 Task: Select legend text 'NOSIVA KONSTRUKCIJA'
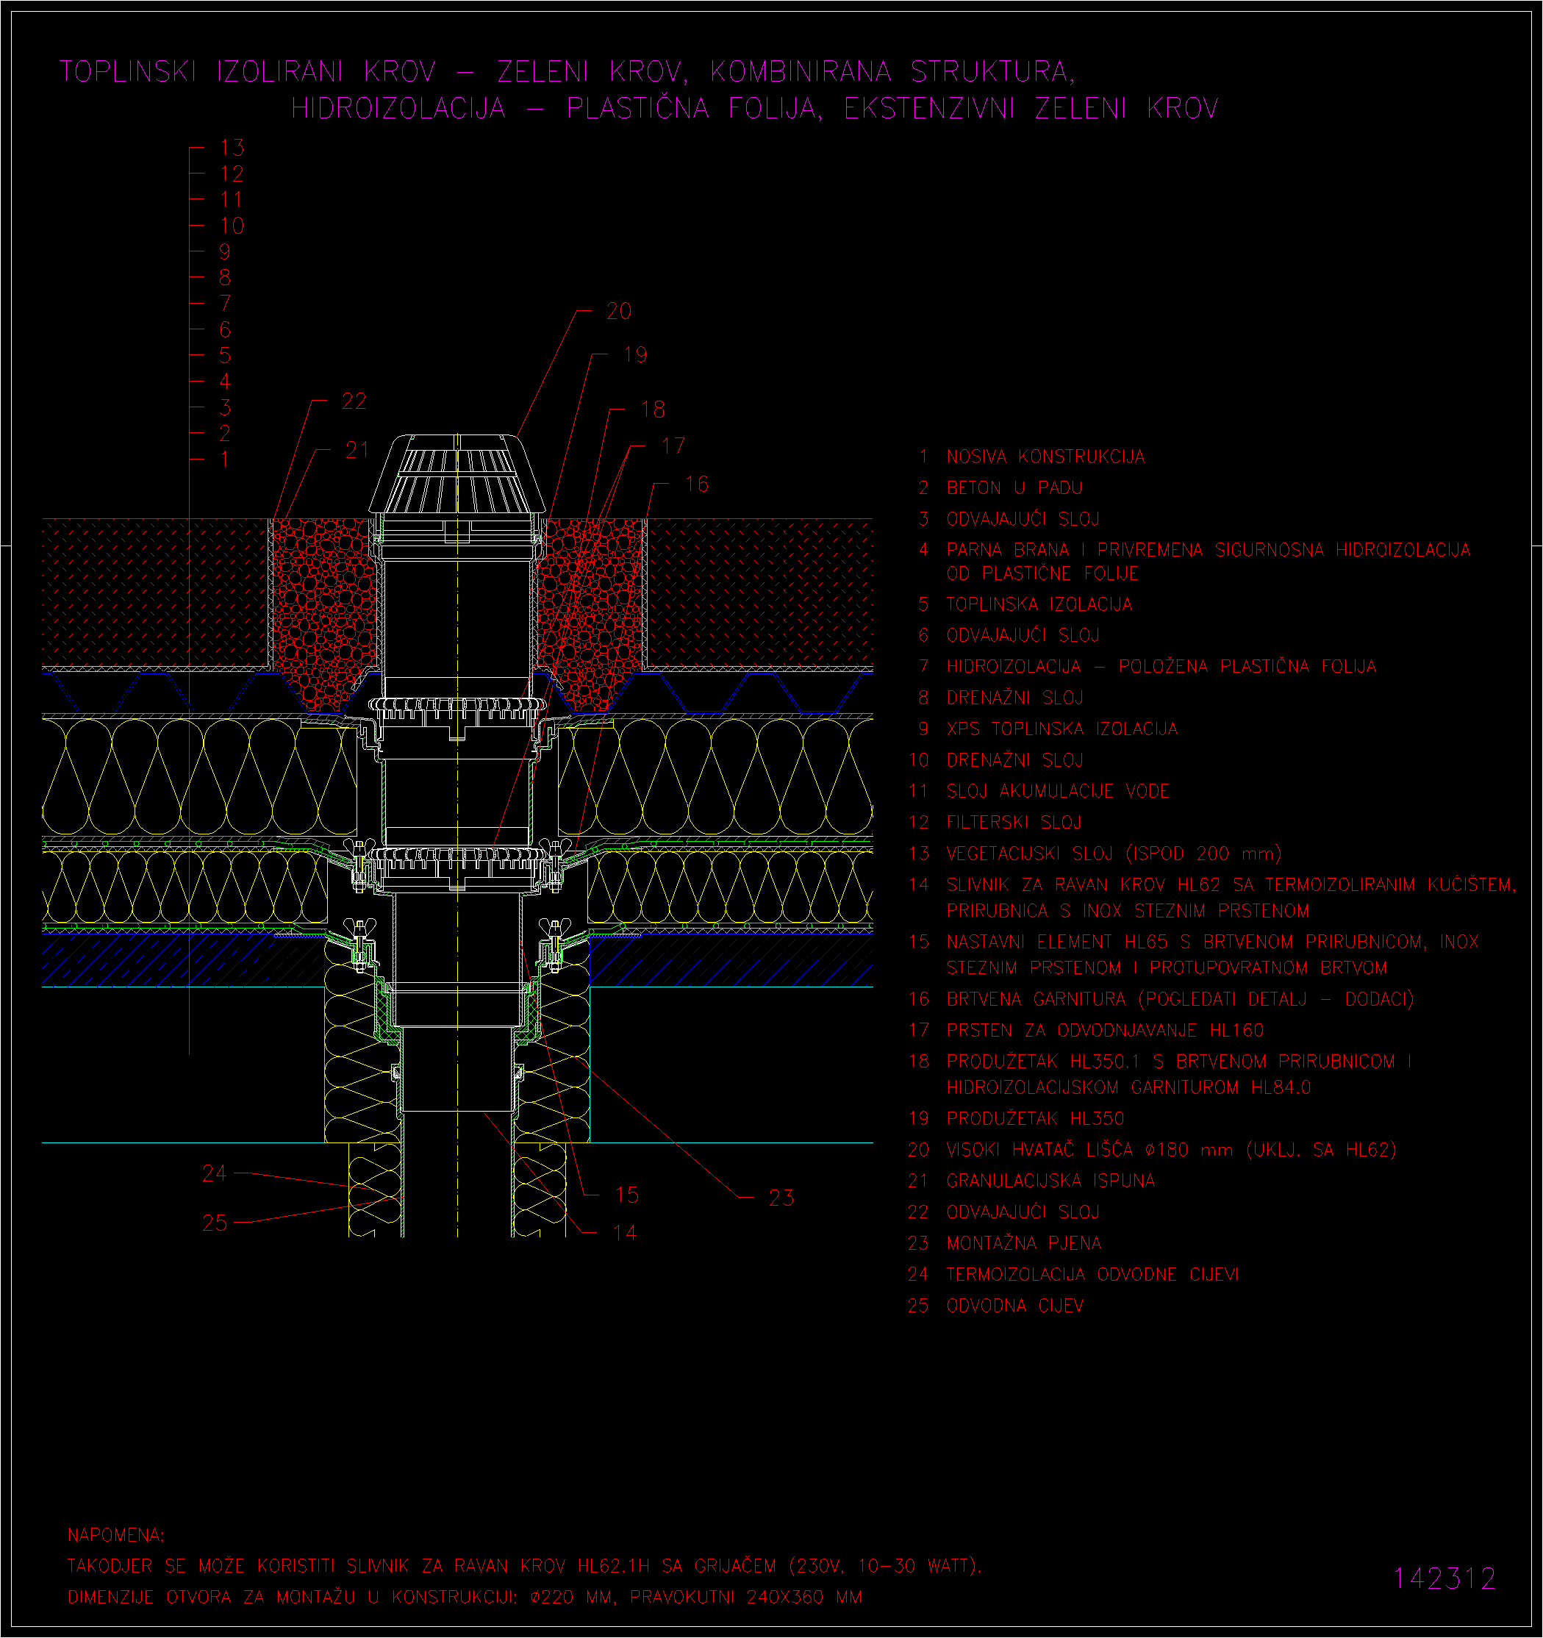[1045, 457]
